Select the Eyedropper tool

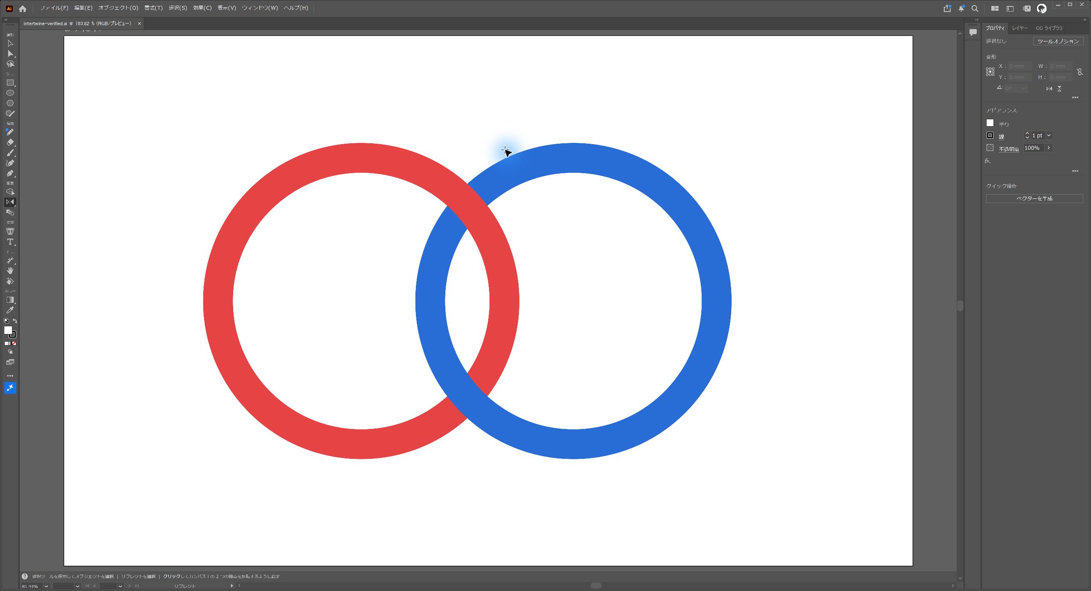10,310
